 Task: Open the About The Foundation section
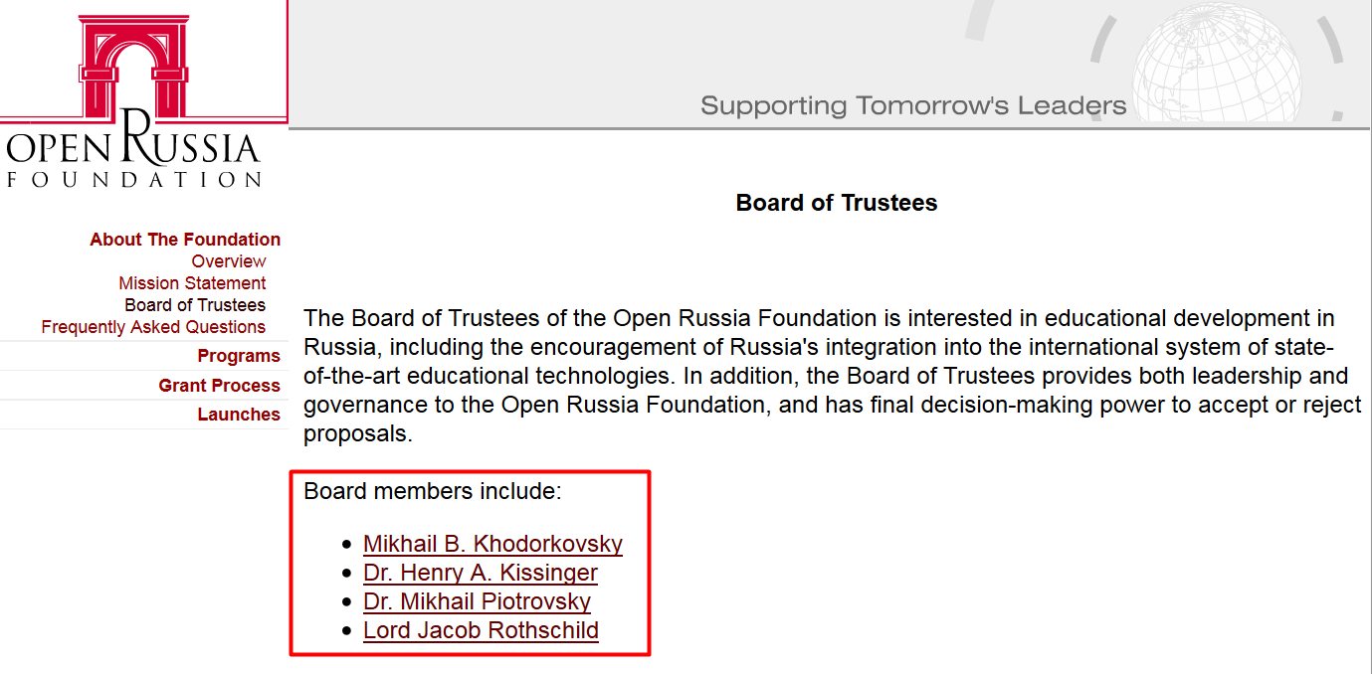tap(185, 240)
